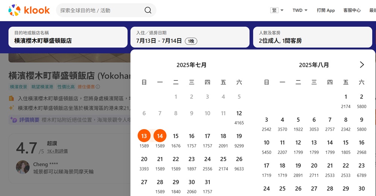Select July 28 on the calendar
The image size is (376, 196).
point(160,186)
